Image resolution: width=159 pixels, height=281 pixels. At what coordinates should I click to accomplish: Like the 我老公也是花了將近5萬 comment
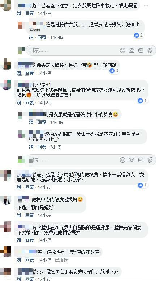(x=19, y=188)
